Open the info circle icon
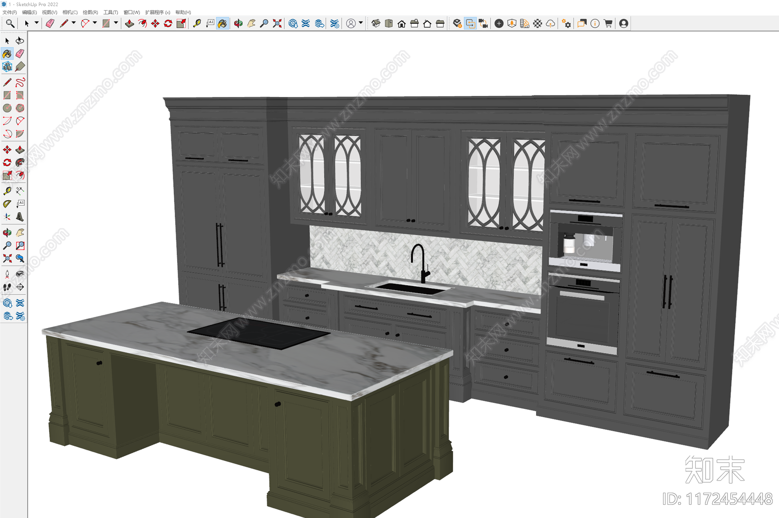This screenshot has height=518, width=779. (595, 23)
